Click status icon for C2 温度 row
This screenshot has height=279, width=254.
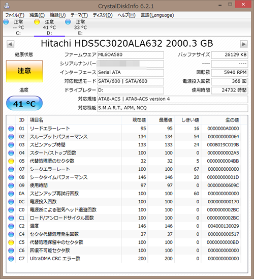click(x=11, y=226)
